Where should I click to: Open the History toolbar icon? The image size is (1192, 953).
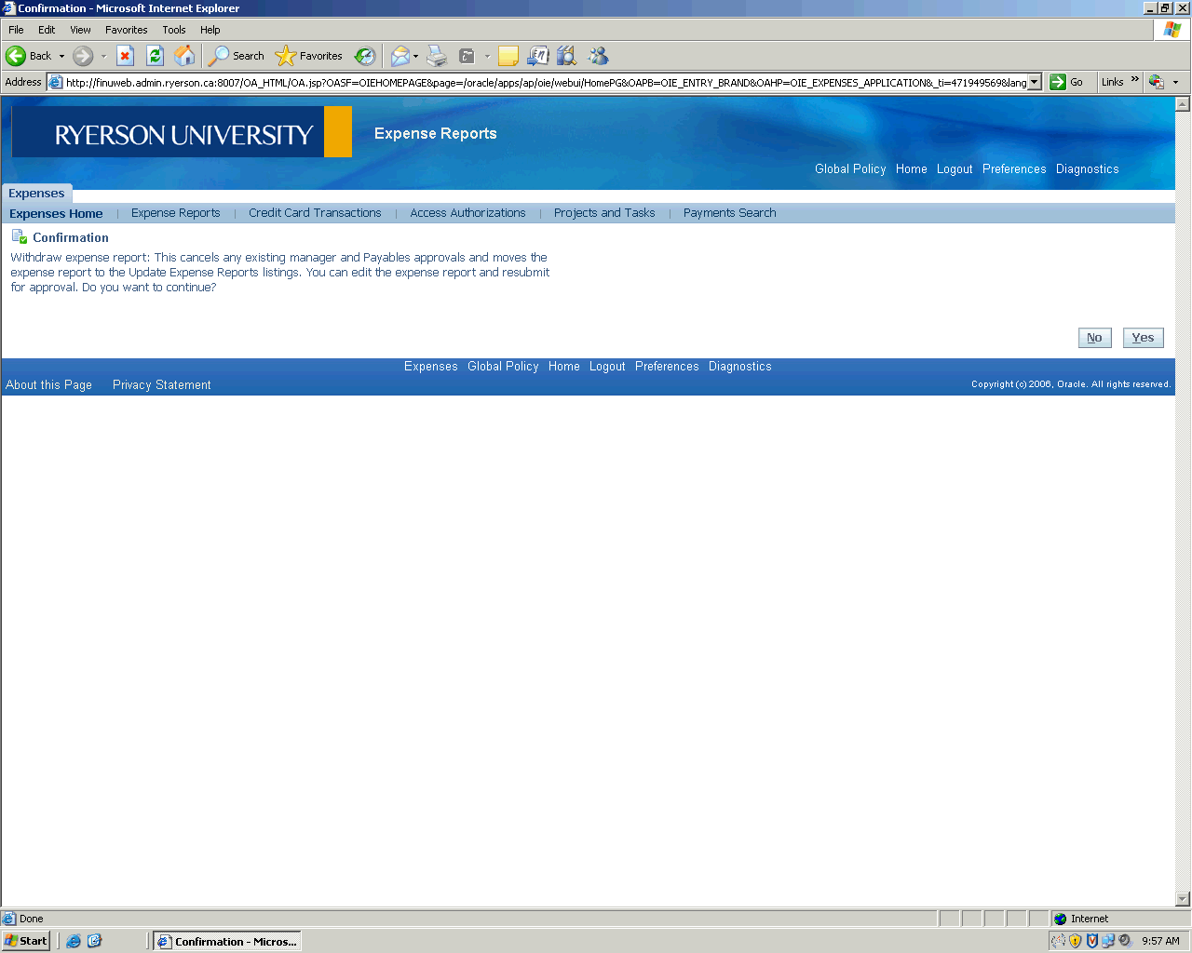click(365, 56)
